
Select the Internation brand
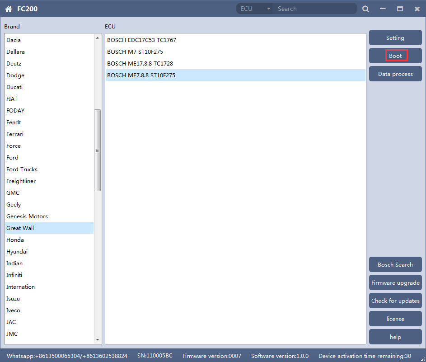click(x=49, y=287)
